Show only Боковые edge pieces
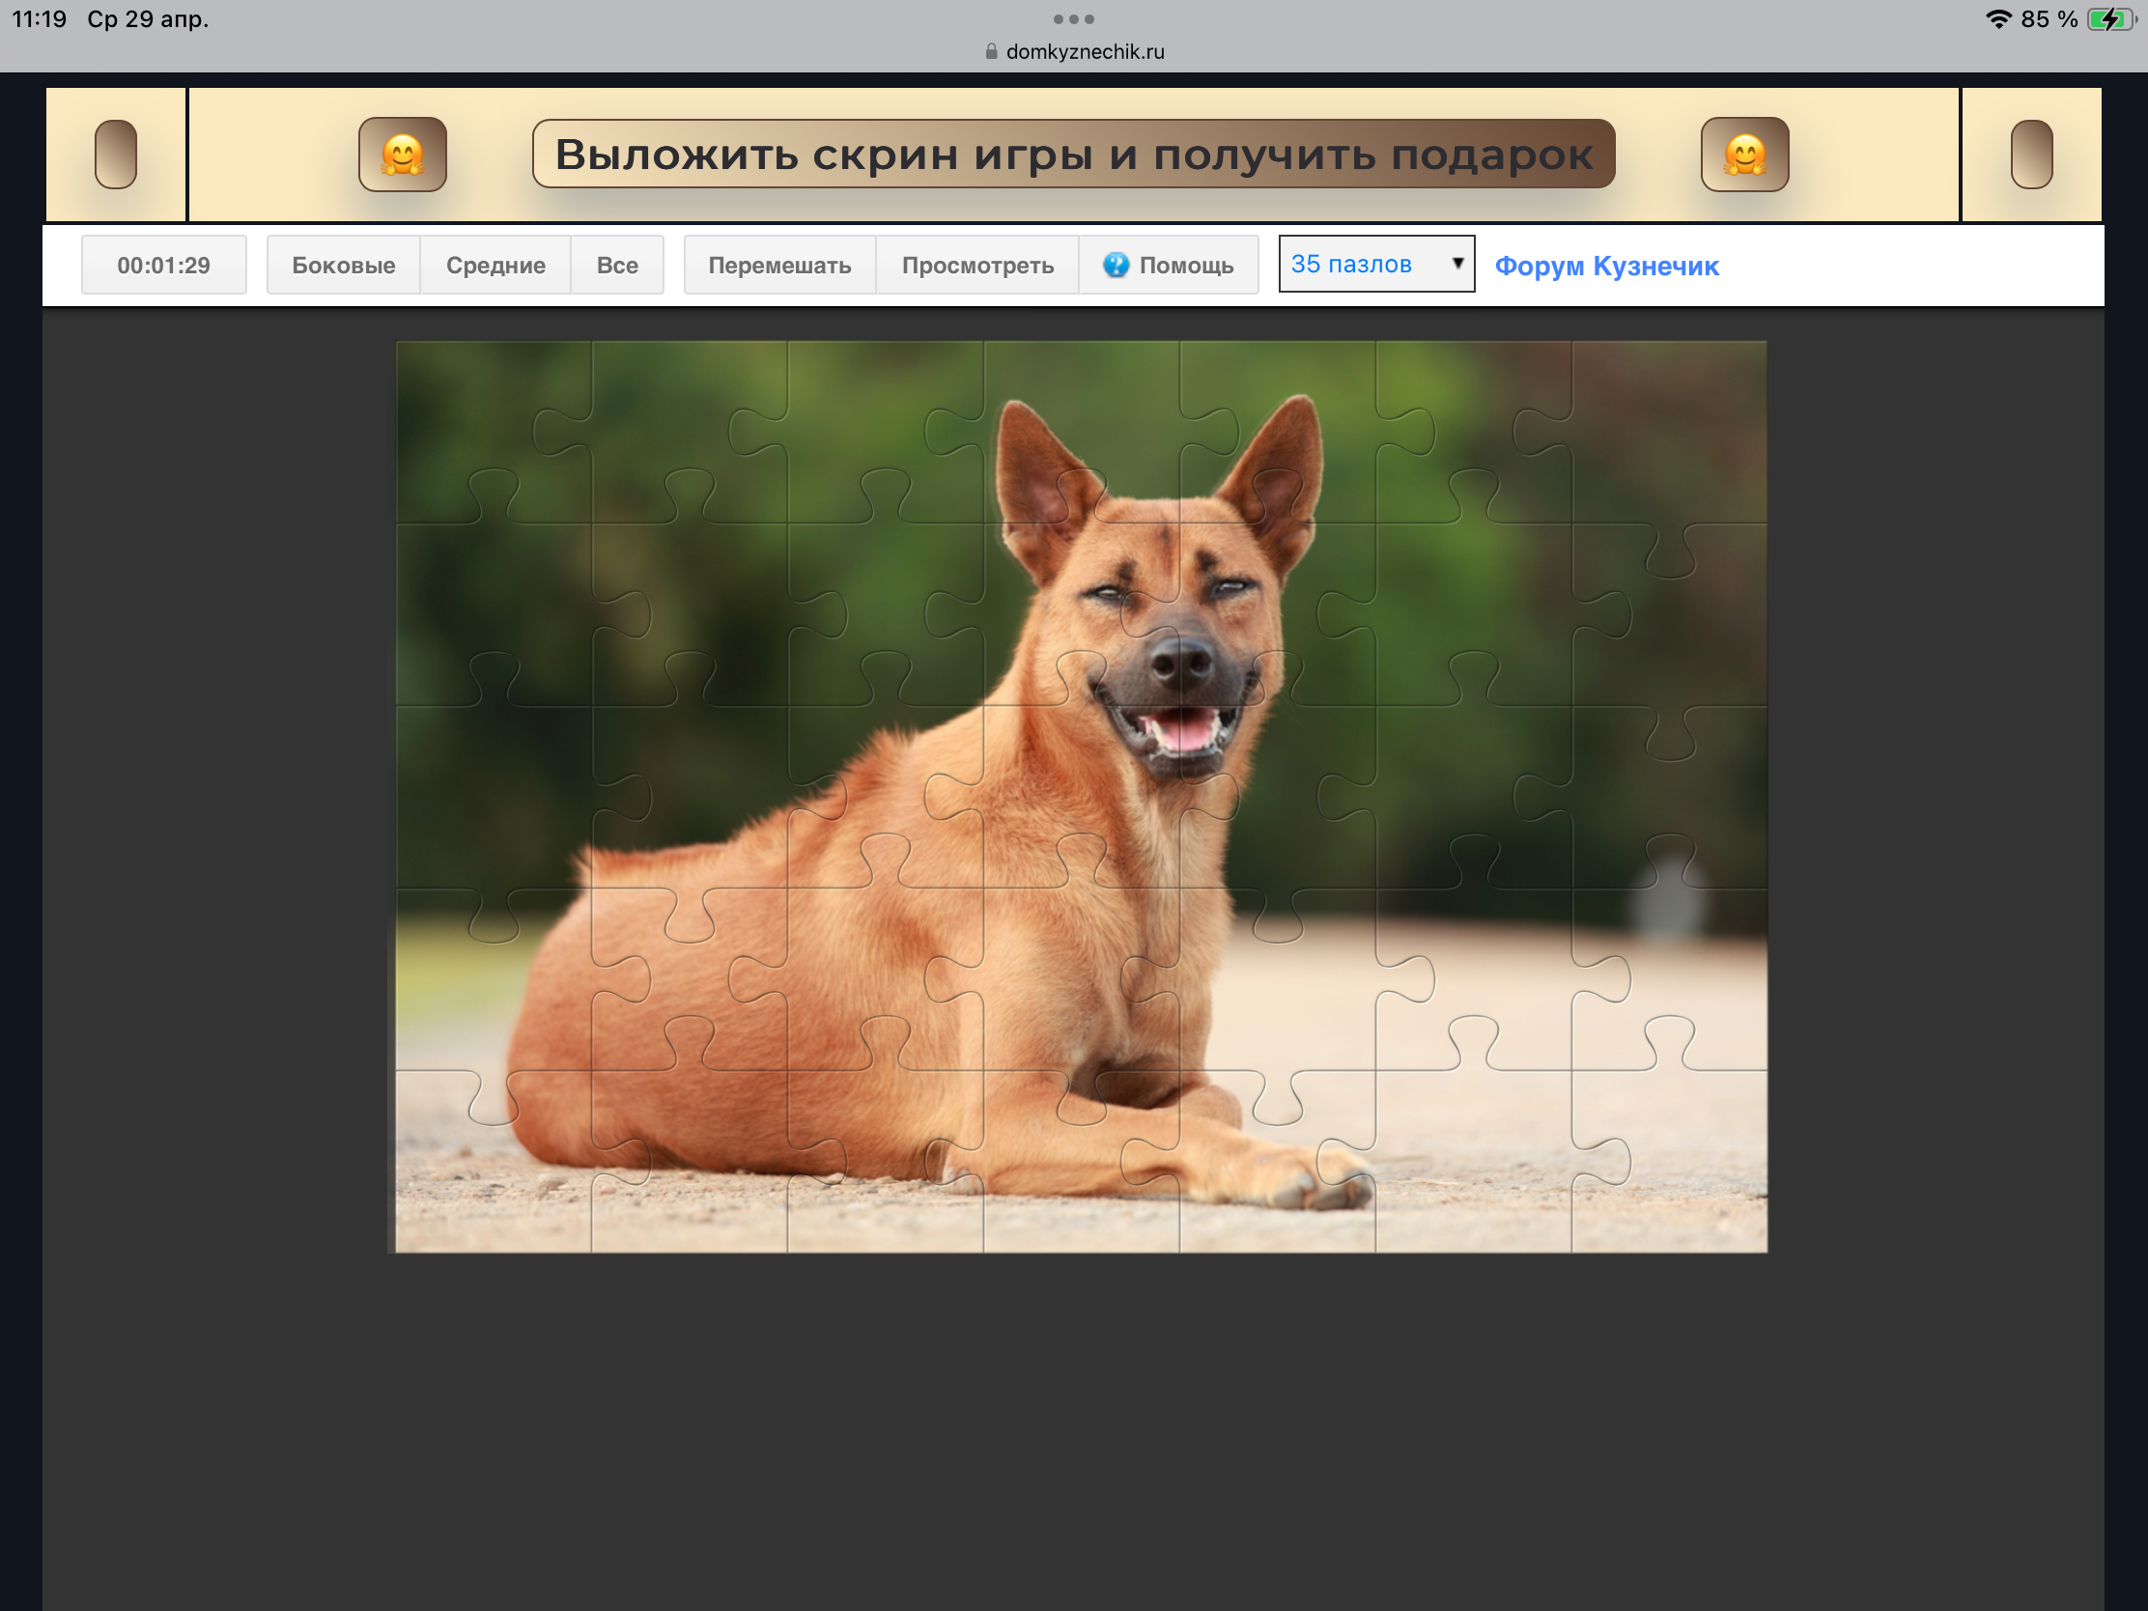The height and width of the screenshot is (1611, 2148). [x=343, y=265]
